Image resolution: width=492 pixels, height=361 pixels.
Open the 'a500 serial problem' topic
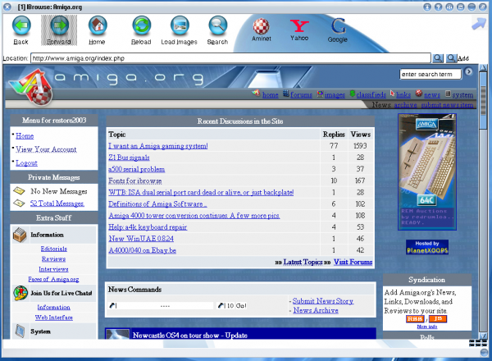[136, 169]
